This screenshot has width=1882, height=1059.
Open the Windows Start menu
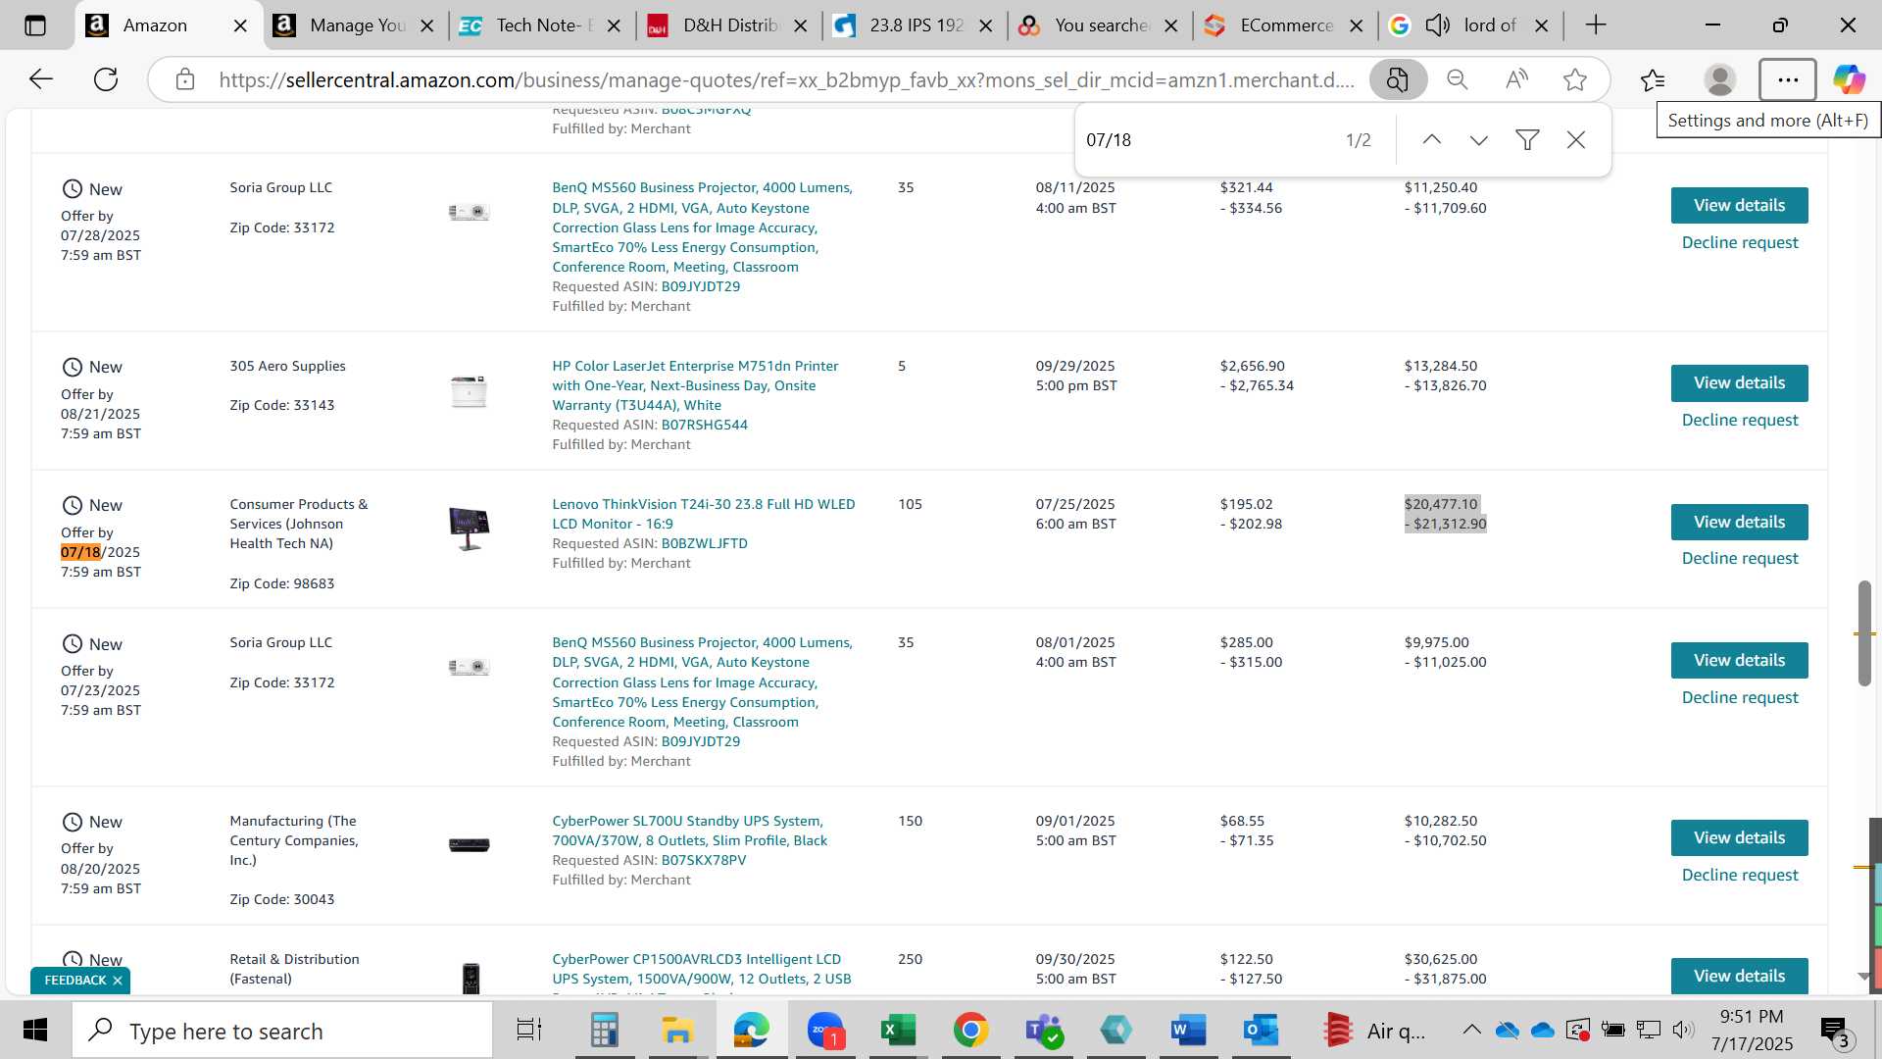coord(35,1031)
